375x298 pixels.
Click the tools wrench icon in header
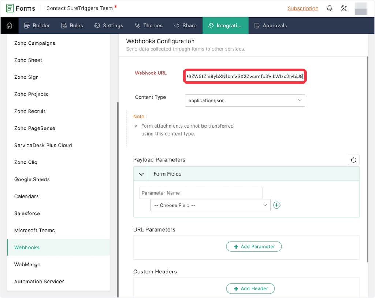(344, 8)
